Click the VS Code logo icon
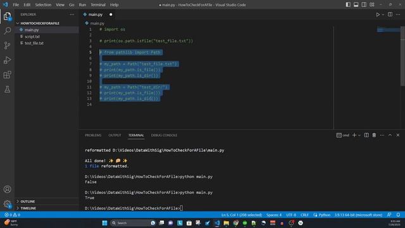Image resolution: width=405 pixels, height=228 pixels. click(x=5, y=4)
